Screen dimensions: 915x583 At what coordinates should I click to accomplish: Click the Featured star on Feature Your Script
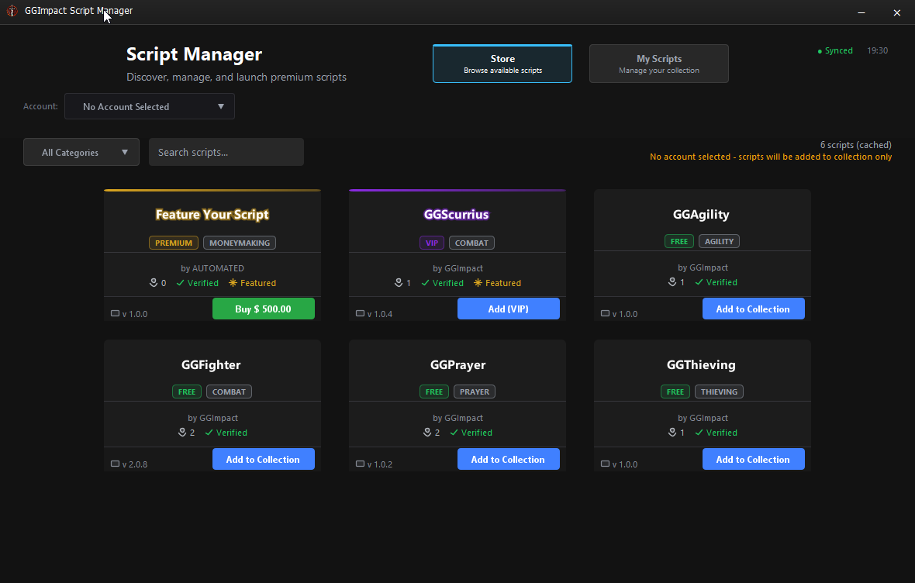[233, 283]
